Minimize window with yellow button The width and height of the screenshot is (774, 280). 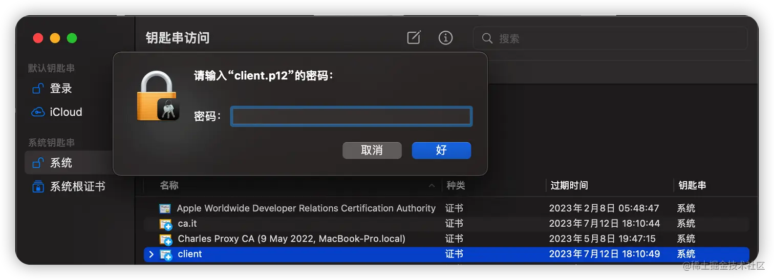pos(55,38)
